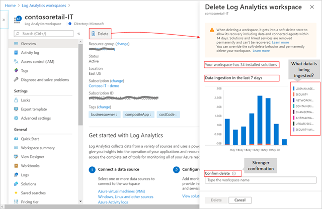Click the info icon beside Confirm delete
The width and height of the screenshot is (322, 209).
click(234, 173)
